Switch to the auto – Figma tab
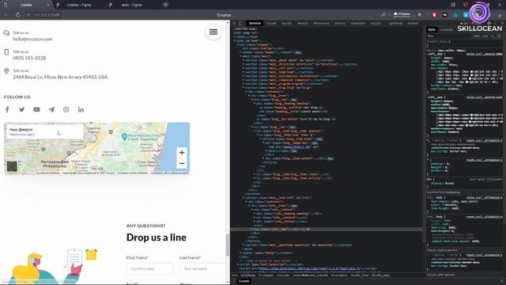 [x=132, y=5]
